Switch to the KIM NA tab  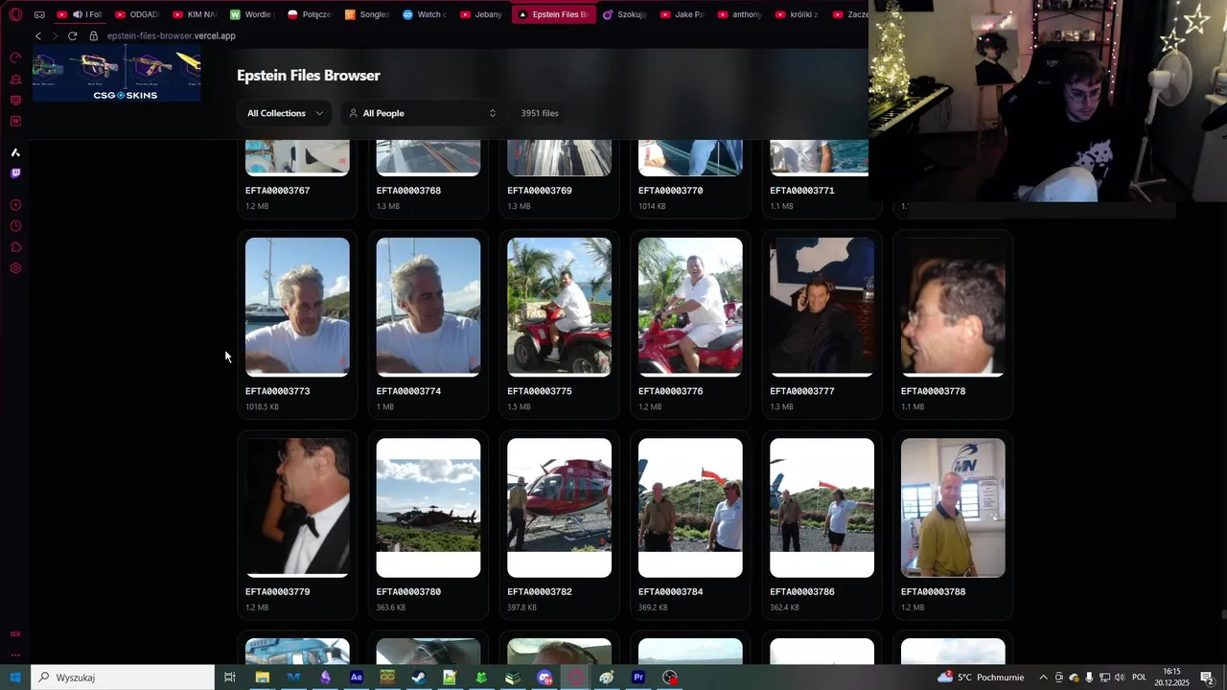(x=196, y=14)
